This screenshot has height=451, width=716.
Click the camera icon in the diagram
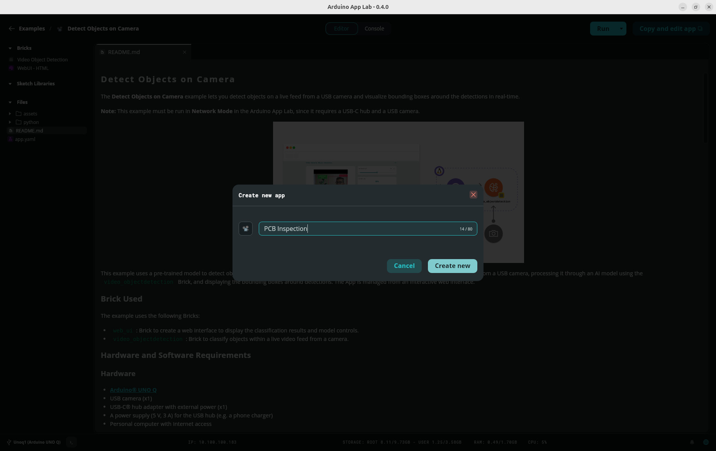point(494,234)
